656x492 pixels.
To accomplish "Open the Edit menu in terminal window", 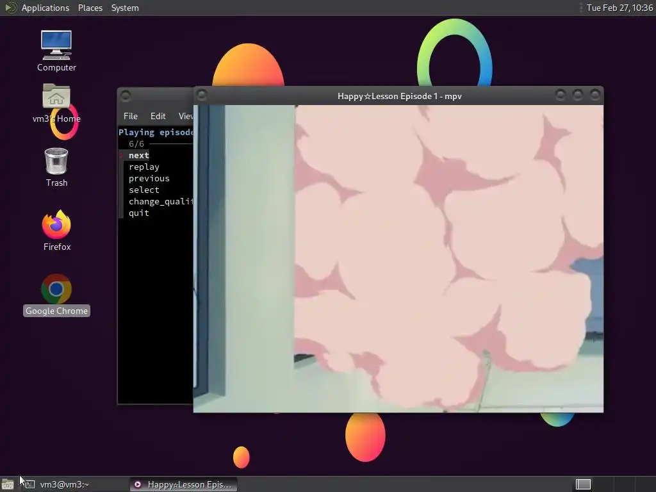I will click(x=158, y=116).
